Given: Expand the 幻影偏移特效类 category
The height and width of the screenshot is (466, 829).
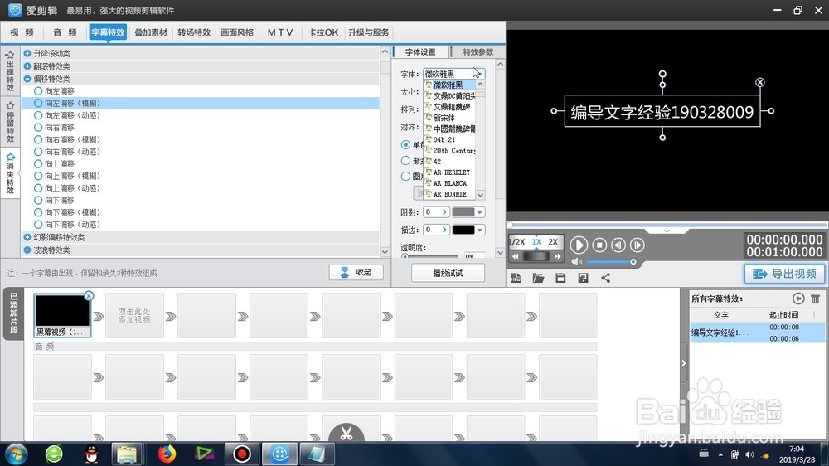Looking at the screenshot, I should [x=27, y=237].
